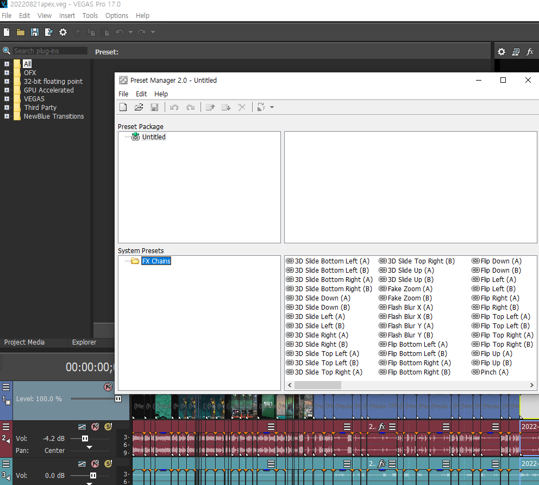
Task: Expand 32-bit floating point folder
Action: pyautogui.click(x=7, y=81)
